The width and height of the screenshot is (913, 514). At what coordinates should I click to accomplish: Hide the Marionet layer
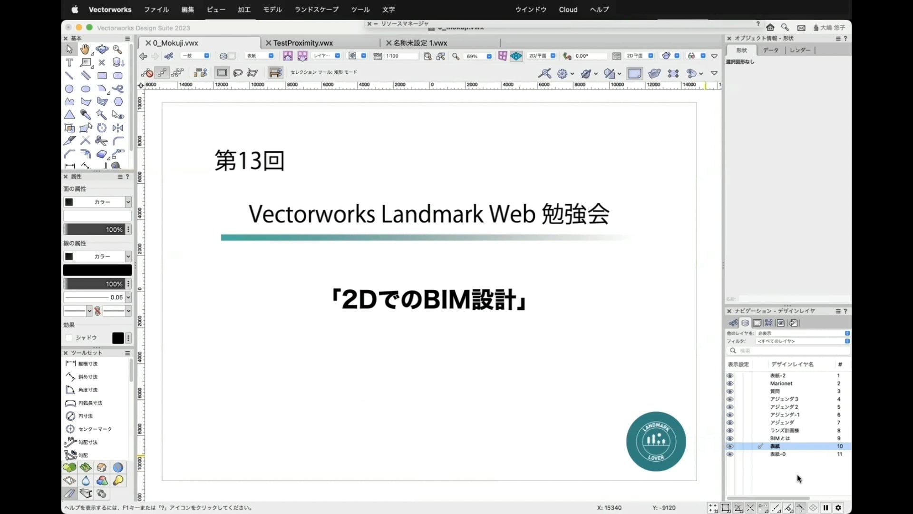(730, 384)
